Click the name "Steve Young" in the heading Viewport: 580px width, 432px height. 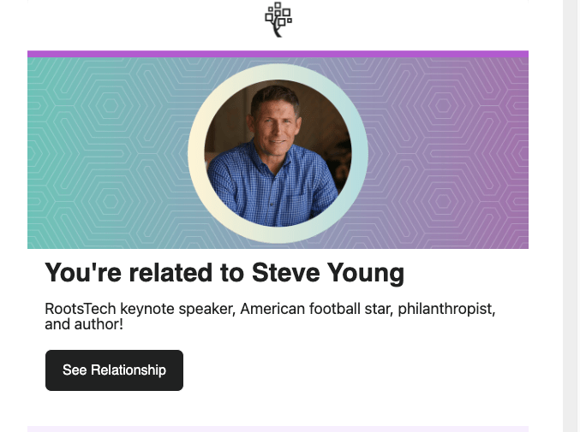click(327, 273)
